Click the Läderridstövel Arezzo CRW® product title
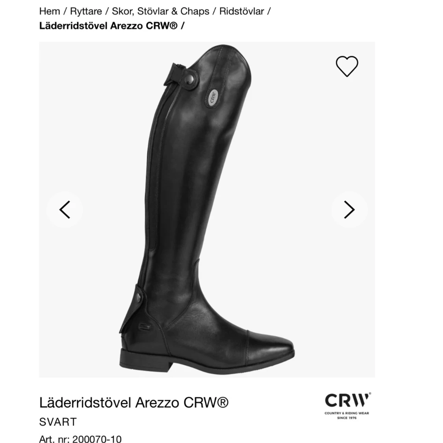This screenshot has width=443, height=443. tap(134, 402)
